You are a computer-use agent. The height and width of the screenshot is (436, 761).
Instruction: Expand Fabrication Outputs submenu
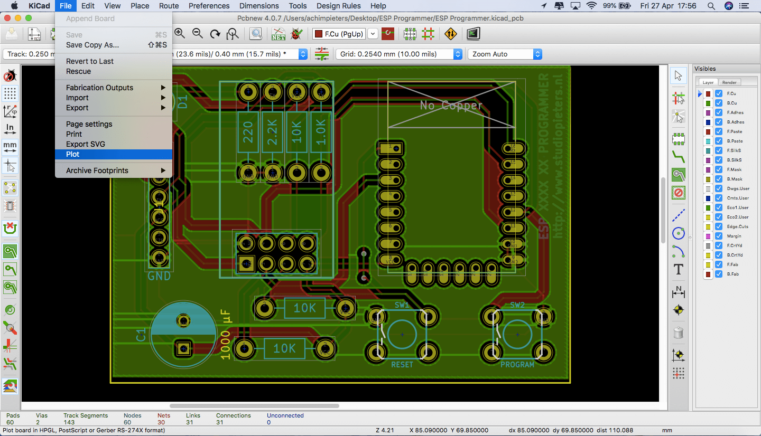coord(114,88)
